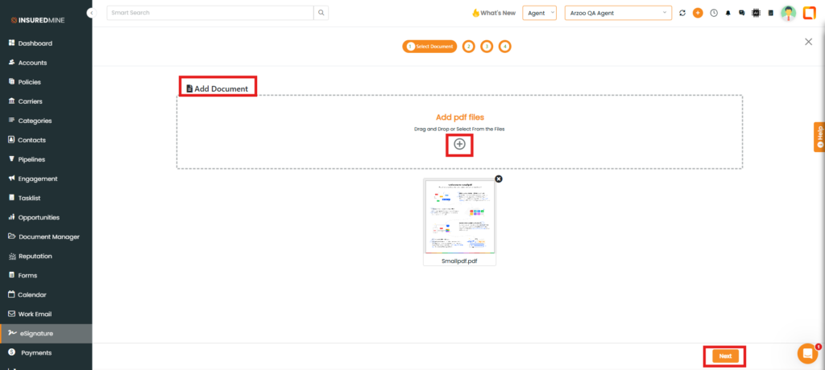
Task: Go to step 2 in the wizard
Action: 469,47
